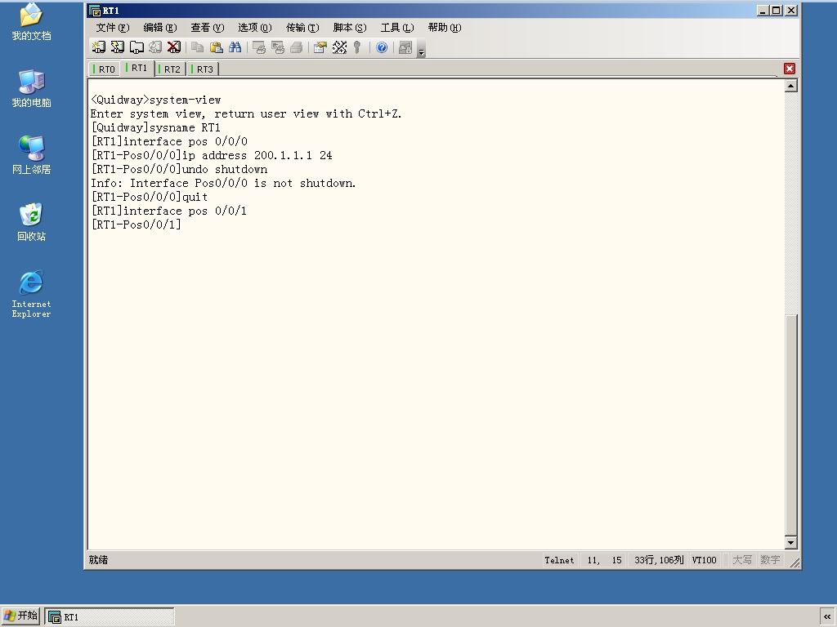This screenshot has height=627, width=837.
Task: Click the 就绪 status bar text
Action: click(98, 560)
